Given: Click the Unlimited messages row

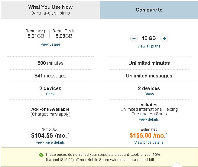Looking at the screenshot, I should (149, 76).
